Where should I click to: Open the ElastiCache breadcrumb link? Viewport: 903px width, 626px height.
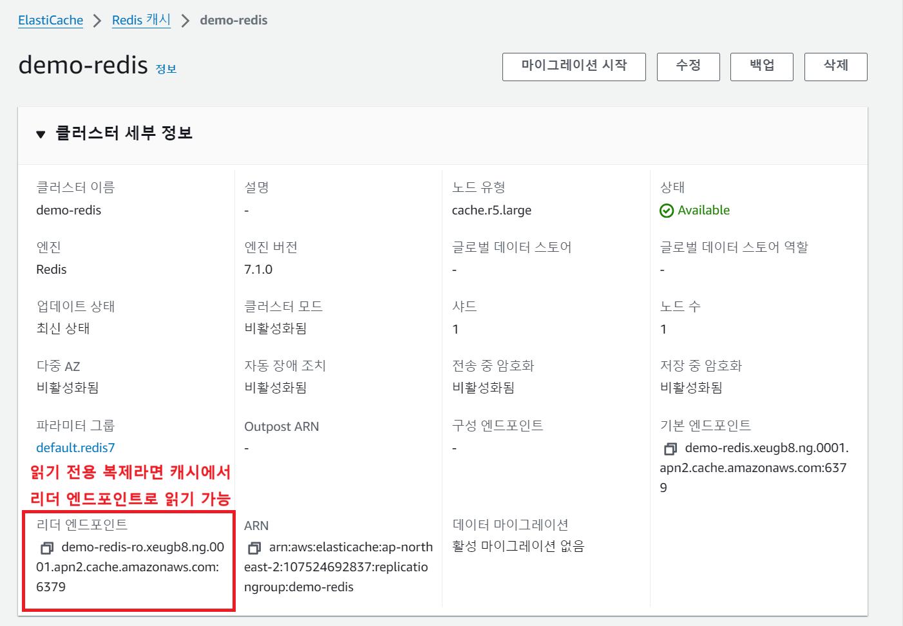coord(50,20)
